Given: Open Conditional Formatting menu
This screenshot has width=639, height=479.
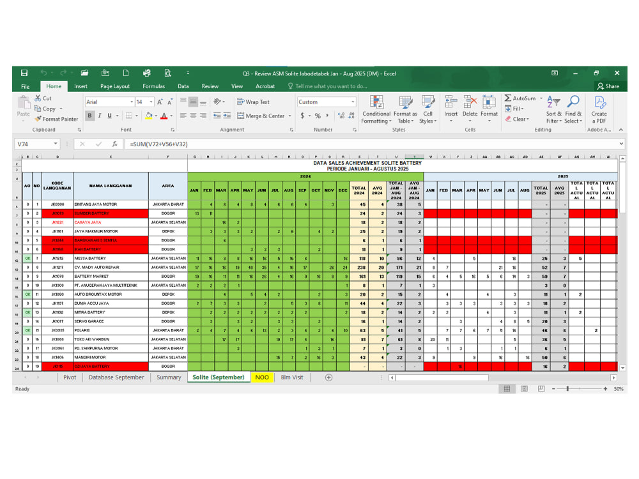Looking at the screenshot, I should click(x=376, y=110).
